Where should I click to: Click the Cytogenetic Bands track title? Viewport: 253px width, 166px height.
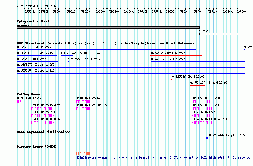[x=34, y=21]
